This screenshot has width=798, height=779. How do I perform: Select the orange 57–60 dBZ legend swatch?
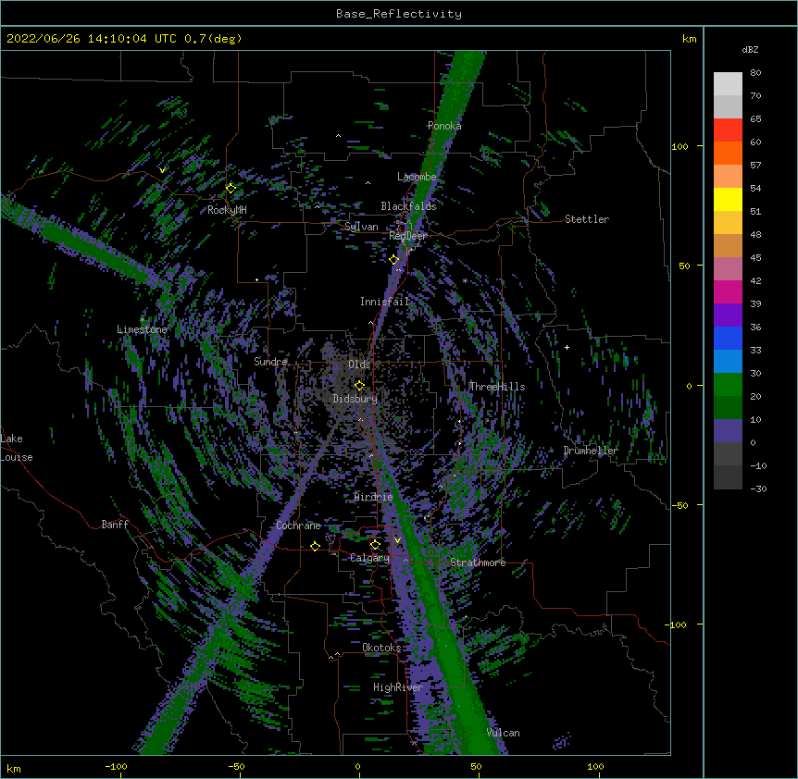click(x=728, y=153)
